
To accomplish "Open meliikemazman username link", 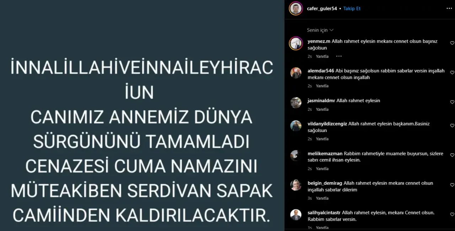I will (x=325, y=154).
